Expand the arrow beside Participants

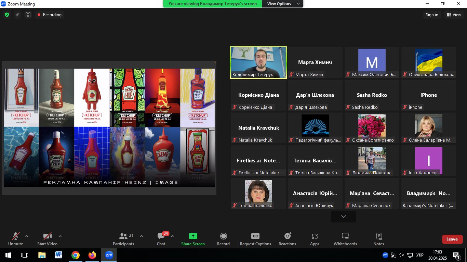[x=142, y=236]
